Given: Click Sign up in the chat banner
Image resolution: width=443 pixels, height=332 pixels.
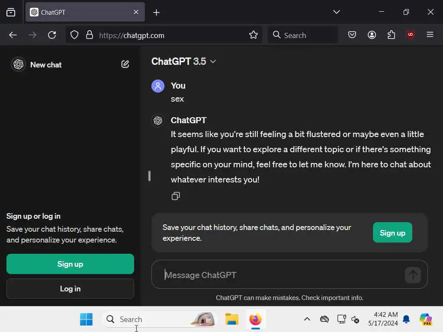Looking at the screenshot, I should (x=392, y=233).
